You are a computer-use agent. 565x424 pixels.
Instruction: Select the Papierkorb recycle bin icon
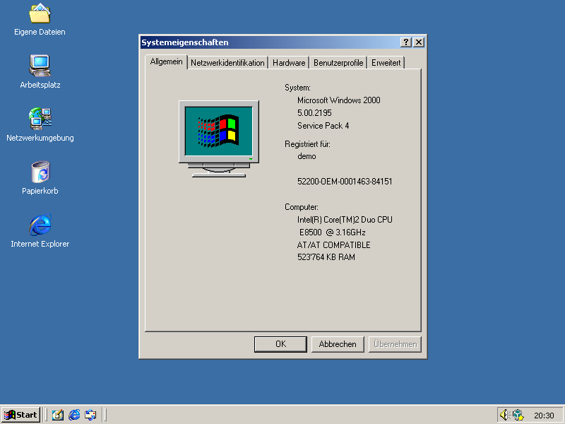coord(40,172)
